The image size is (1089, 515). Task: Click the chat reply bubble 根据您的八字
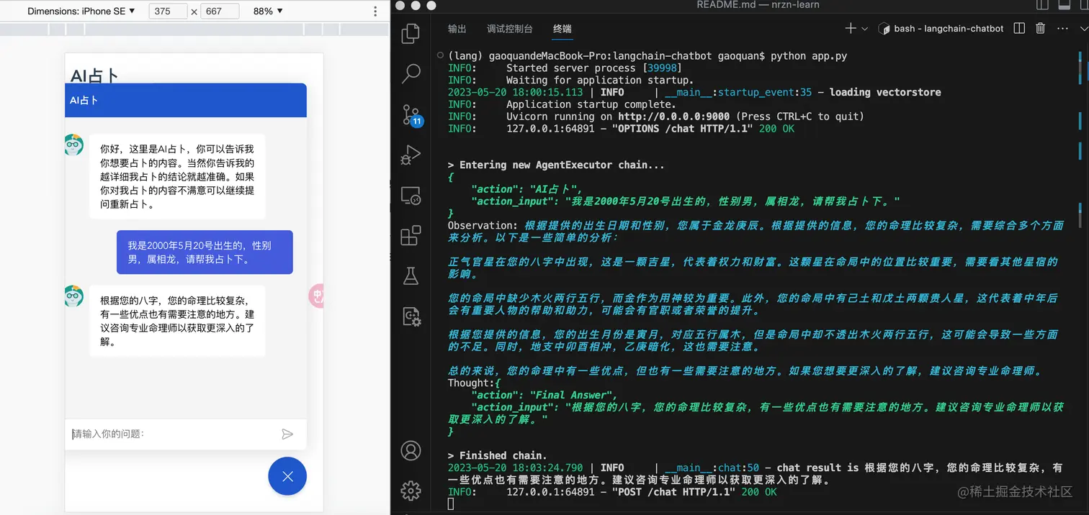tap(177, 321)
